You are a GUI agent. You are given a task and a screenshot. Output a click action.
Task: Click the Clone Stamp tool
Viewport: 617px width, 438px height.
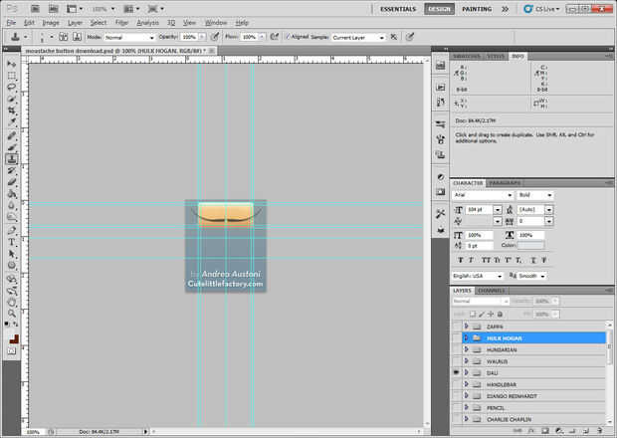pos(11,158)
